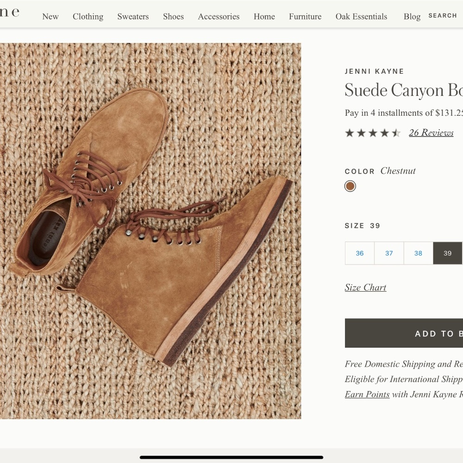Screen dimensions: 463x463
Task: Follow the Earn Points link
Action: point(367,394)
